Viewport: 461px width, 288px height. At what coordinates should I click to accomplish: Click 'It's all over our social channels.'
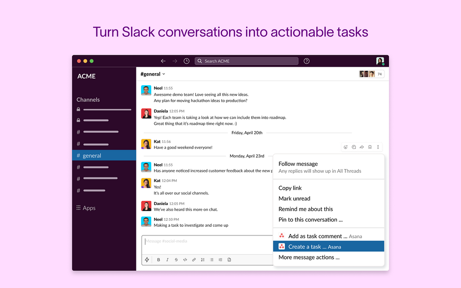pyautogui.click(x=181, y=193)
